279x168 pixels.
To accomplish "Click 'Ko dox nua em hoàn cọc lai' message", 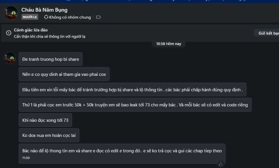I will (49, 135).
